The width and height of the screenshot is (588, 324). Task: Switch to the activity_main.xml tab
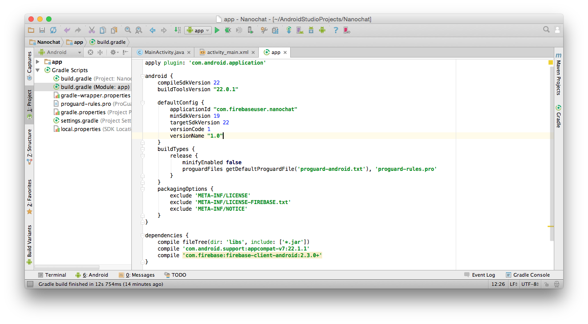point(228,52)
